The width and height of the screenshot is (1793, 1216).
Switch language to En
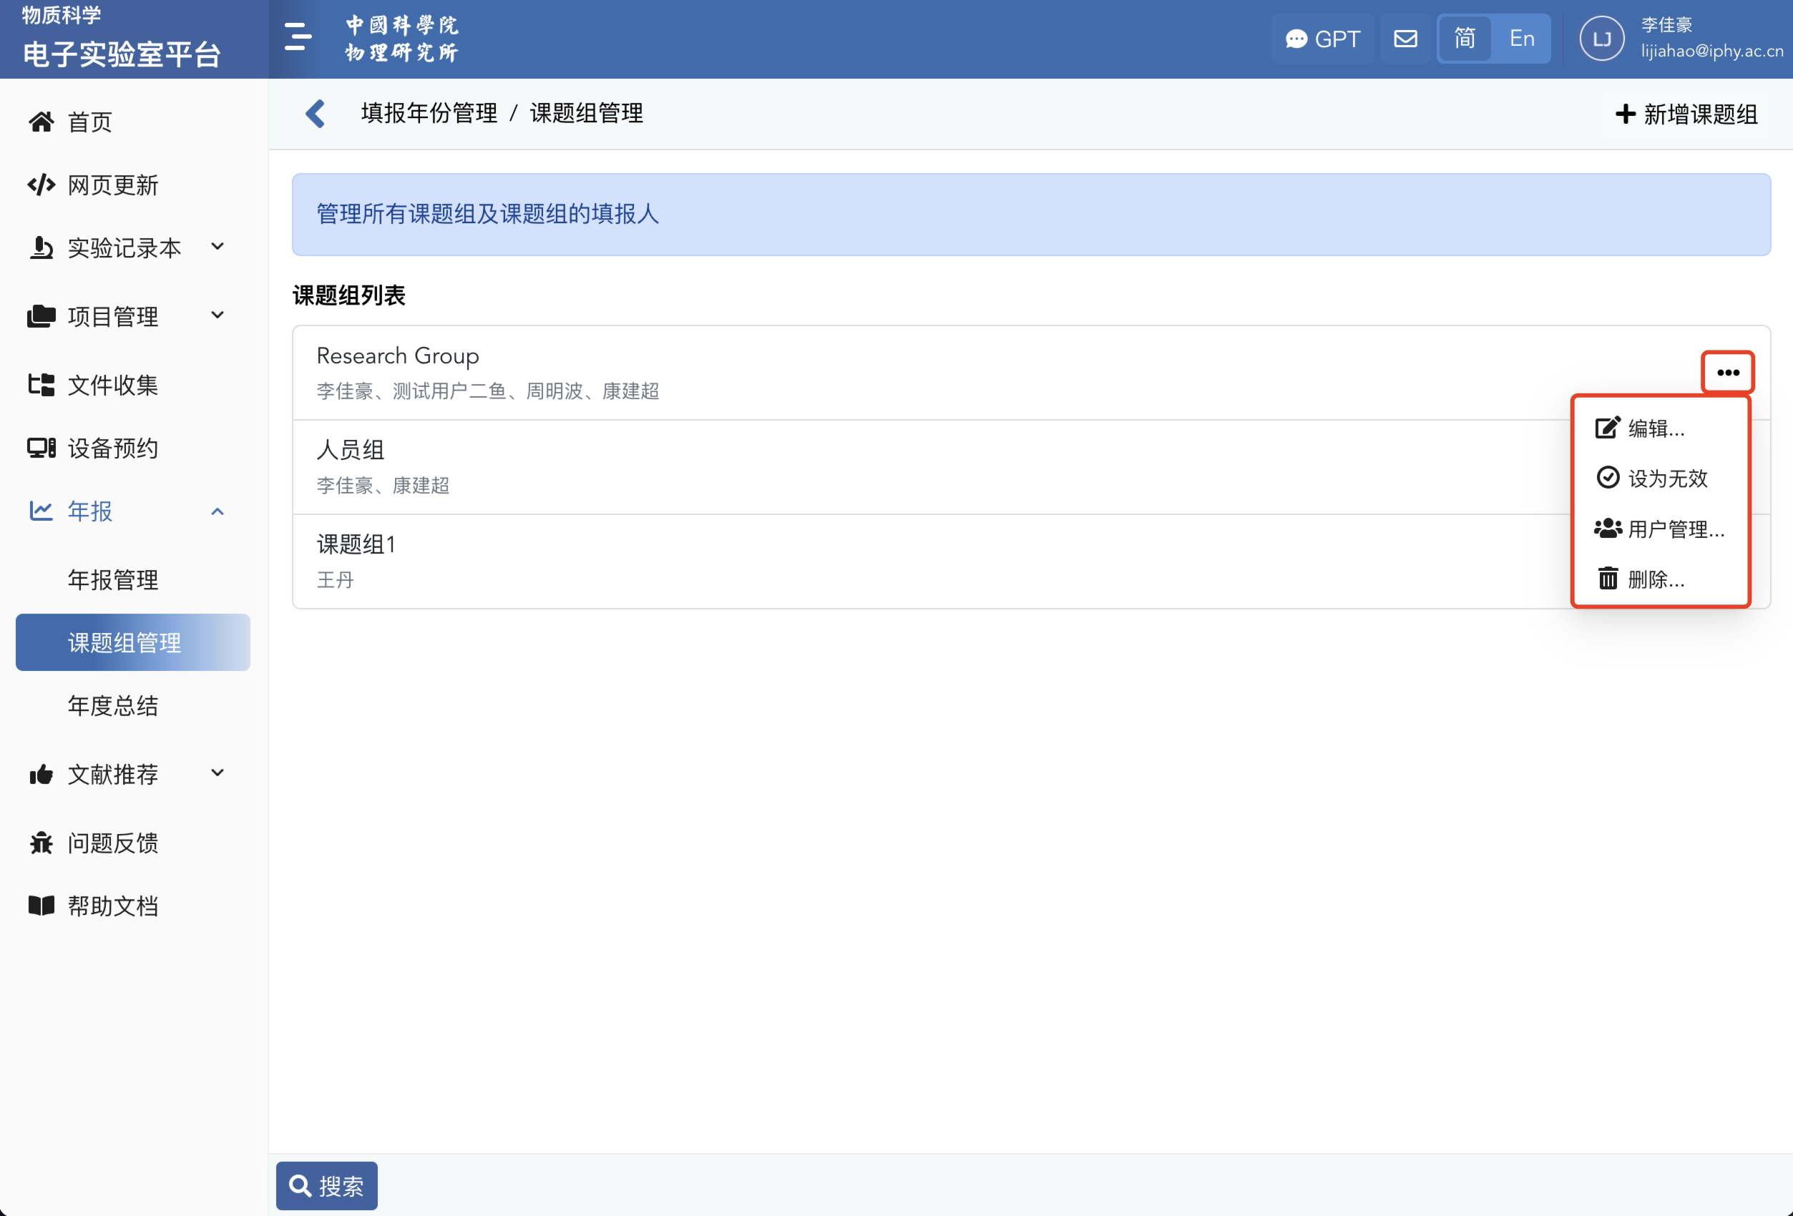coord(1521,39)
